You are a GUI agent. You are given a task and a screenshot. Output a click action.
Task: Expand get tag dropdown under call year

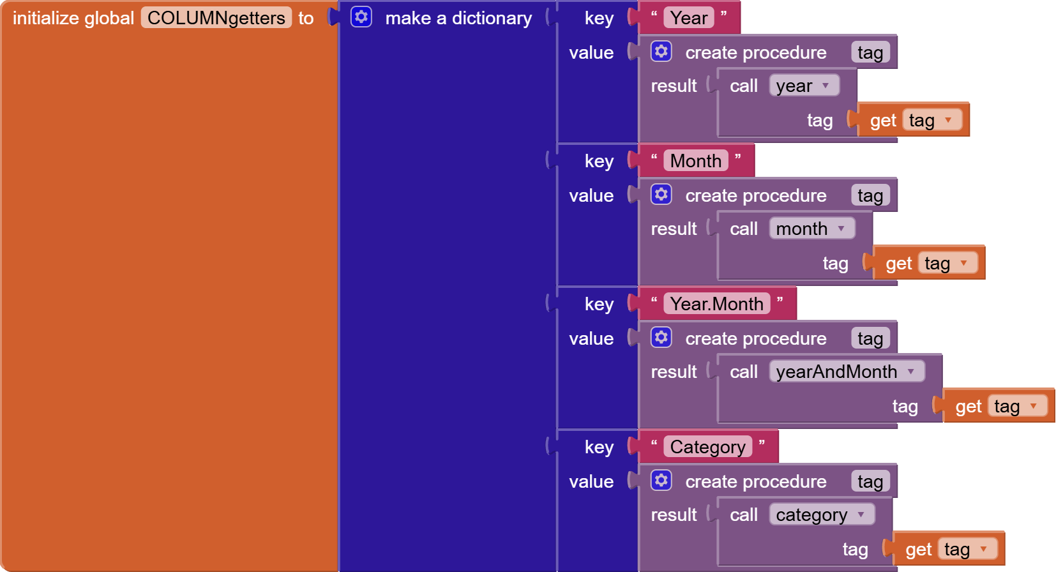[948, 120]
